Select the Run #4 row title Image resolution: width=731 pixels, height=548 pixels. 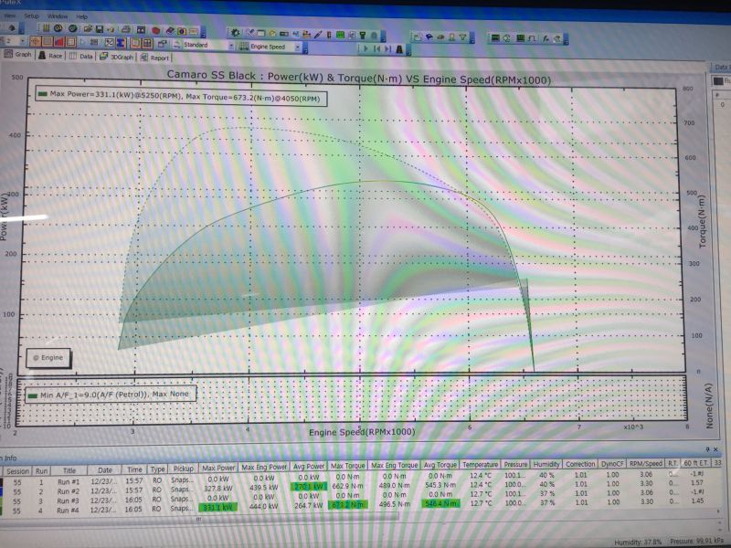tap(68, 511)
